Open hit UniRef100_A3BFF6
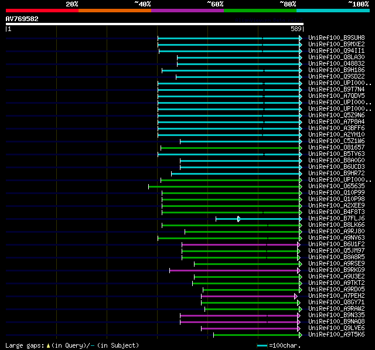The width and height of the screenshot is (375, 350). click(x=336, y=128)
